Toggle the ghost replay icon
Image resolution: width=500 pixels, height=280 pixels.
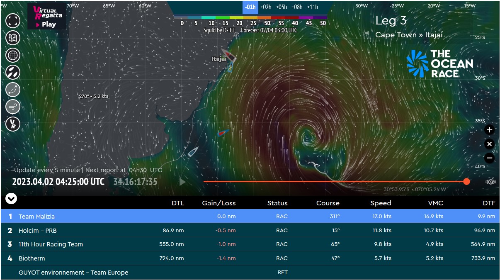point(490,182)
